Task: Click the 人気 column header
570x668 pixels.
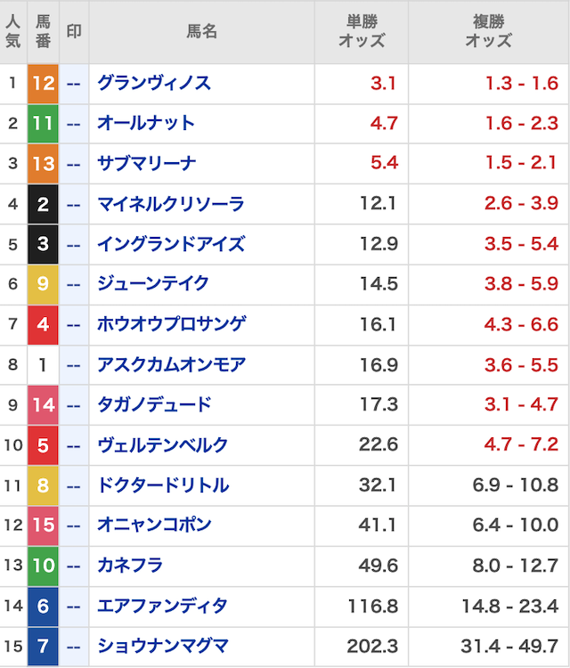Action: coord(13,31)
